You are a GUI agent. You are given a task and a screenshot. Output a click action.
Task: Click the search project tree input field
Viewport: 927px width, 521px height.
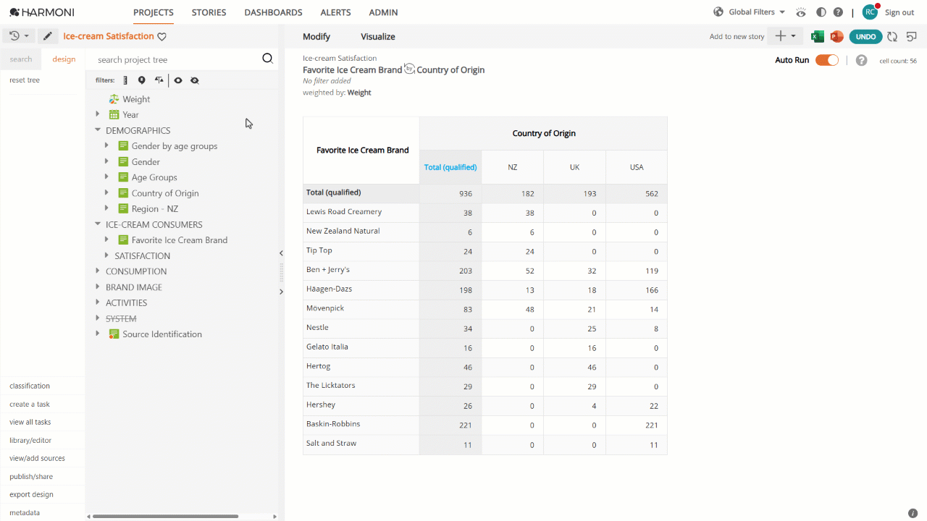pyautogui.click(x=177, y=60)
